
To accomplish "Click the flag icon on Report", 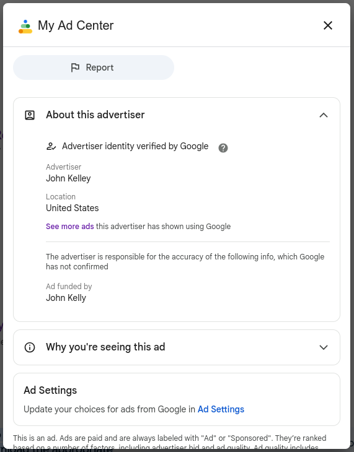I will tap(75, 67).
